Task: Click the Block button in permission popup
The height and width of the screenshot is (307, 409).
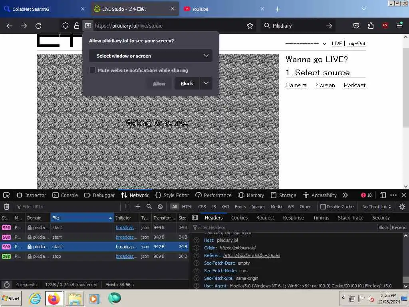Action: click(x=187, y=83)
